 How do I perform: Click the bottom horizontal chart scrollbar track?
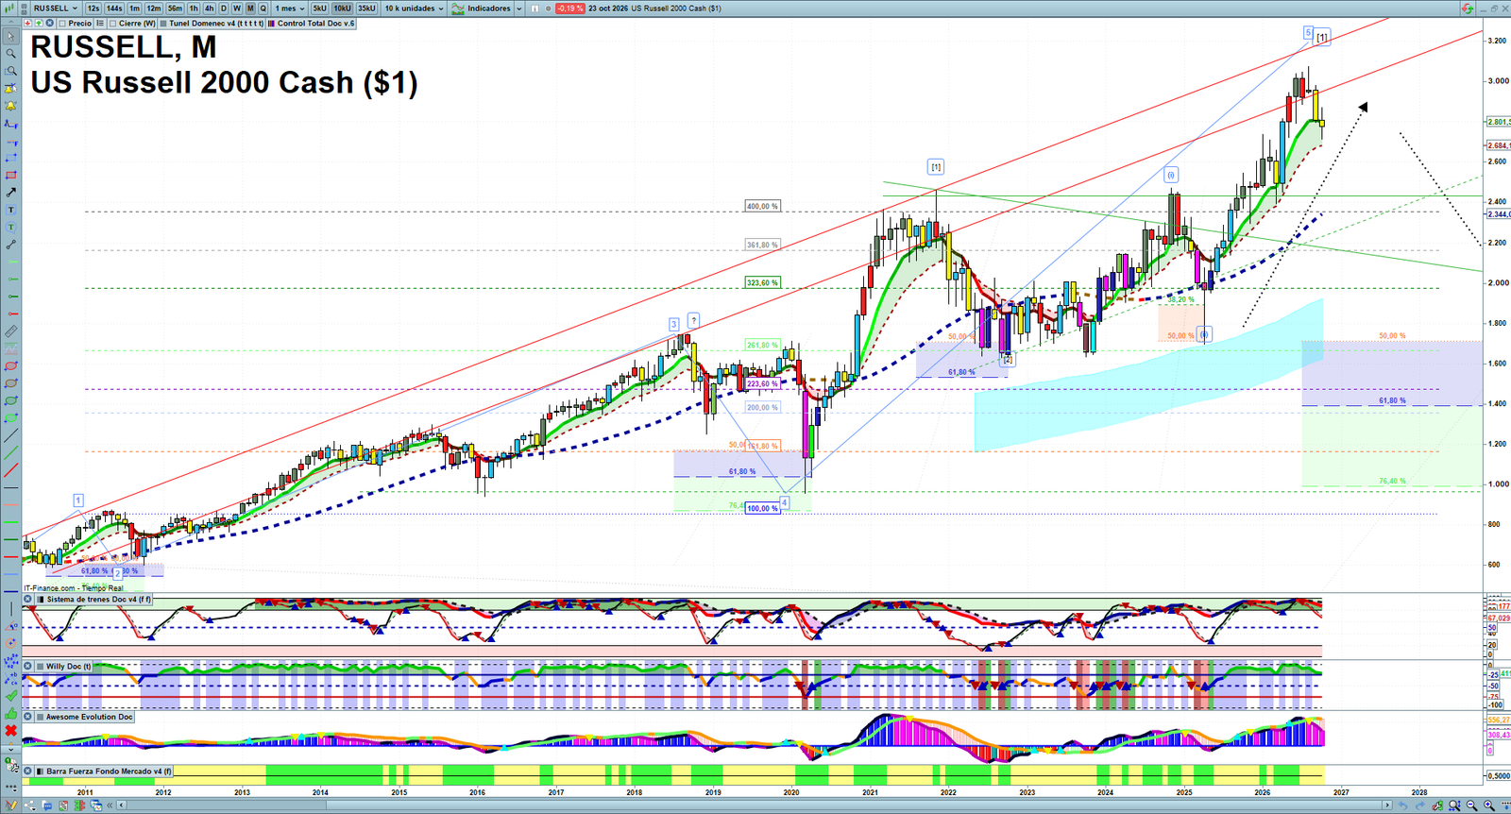click(x=755, y=806)
